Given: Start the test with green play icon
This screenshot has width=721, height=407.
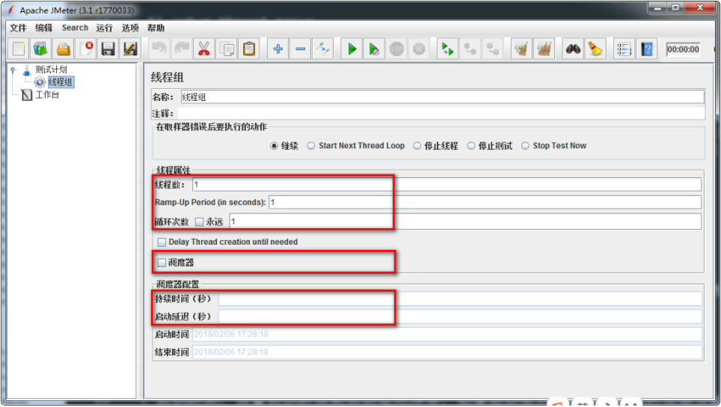Looking at the screenshot, I should 352,49.
